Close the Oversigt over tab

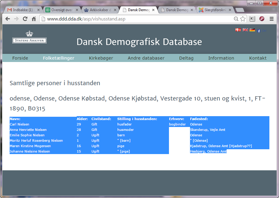tap(77, 10)
